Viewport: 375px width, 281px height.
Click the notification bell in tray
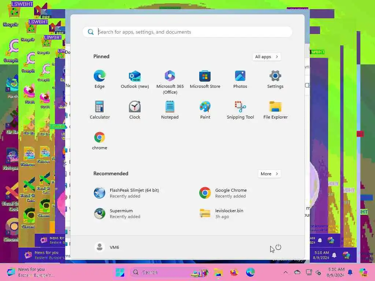pos(350,272)
